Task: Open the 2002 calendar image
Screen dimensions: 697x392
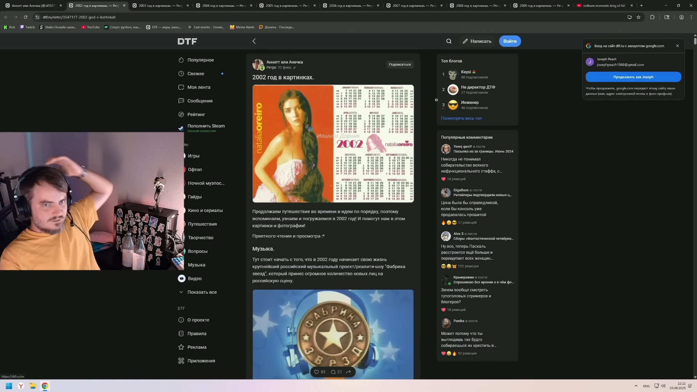Action: (333, 144)
